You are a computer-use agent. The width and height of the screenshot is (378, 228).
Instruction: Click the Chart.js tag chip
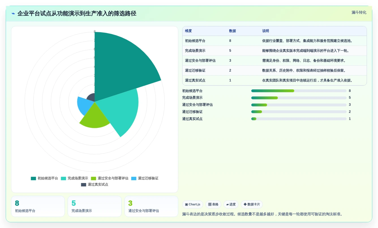(x=193, y=205)
